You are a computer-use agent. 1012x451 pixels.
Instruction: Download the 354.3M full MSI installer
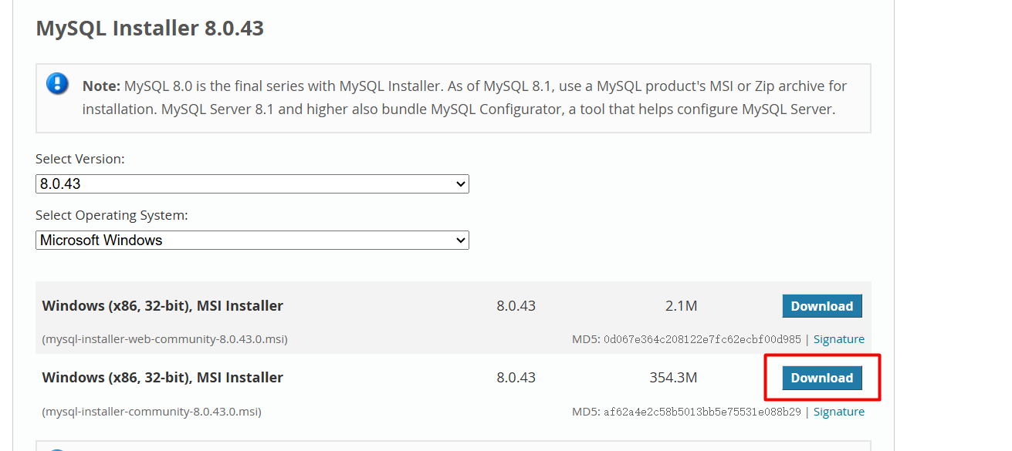tap(821, 378)
